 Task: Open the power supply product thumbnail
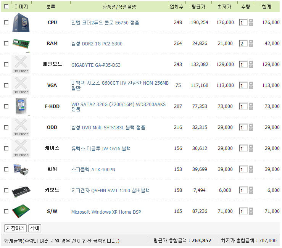[21, 169]
